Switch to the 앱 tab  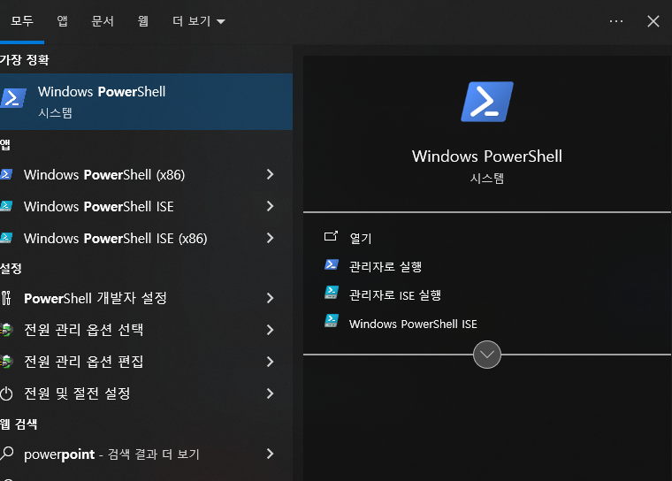(63, 21)
